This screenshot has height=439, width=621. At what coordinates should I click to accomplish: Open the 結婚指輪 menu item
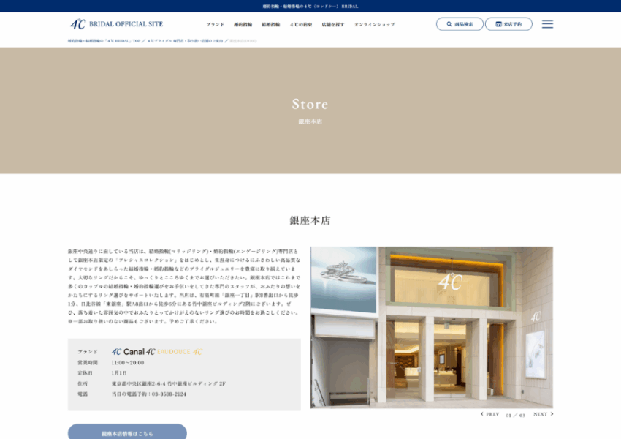pos(271,24)
